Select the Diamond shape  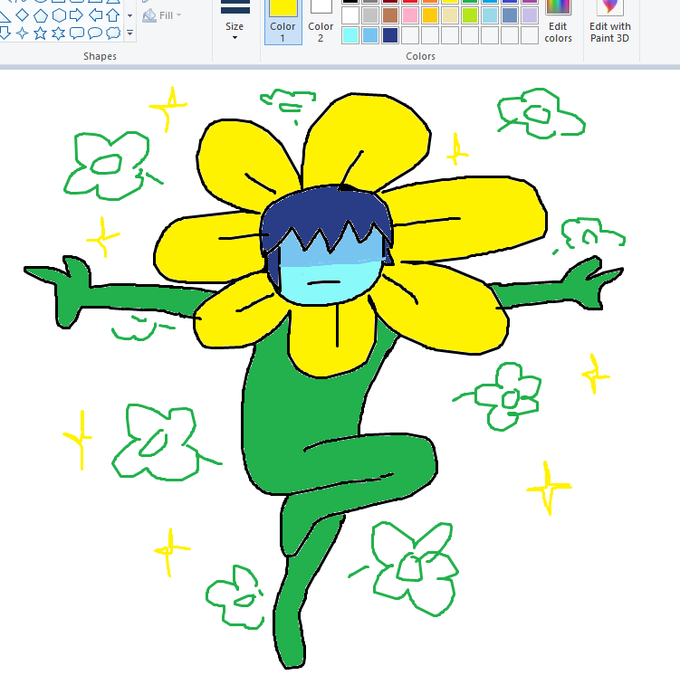point(22,15)
